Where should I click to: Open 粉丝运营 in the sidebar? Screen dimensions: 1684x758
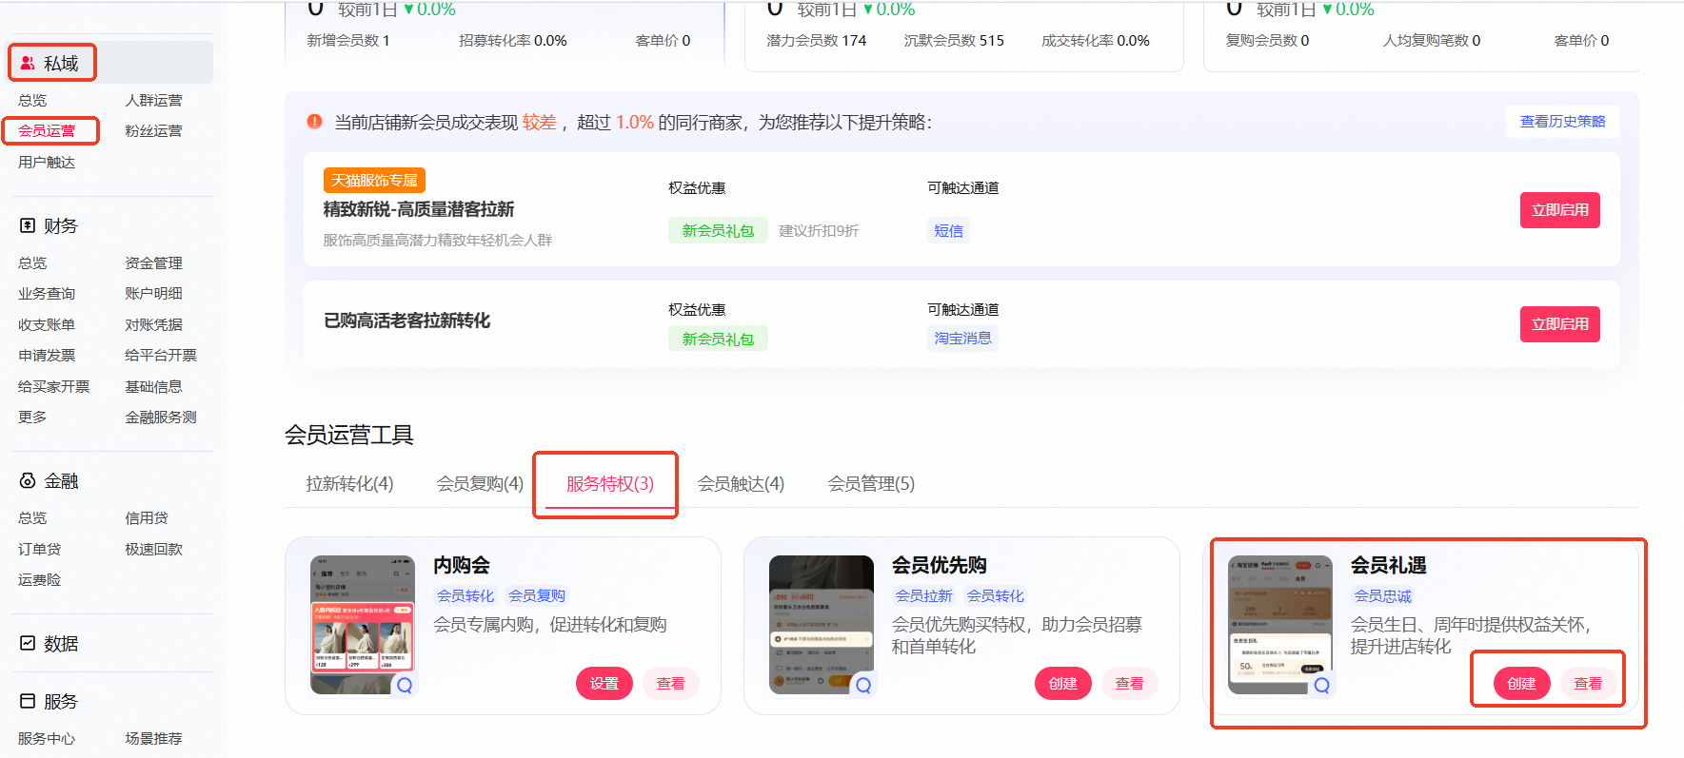(x=153, y=131)
